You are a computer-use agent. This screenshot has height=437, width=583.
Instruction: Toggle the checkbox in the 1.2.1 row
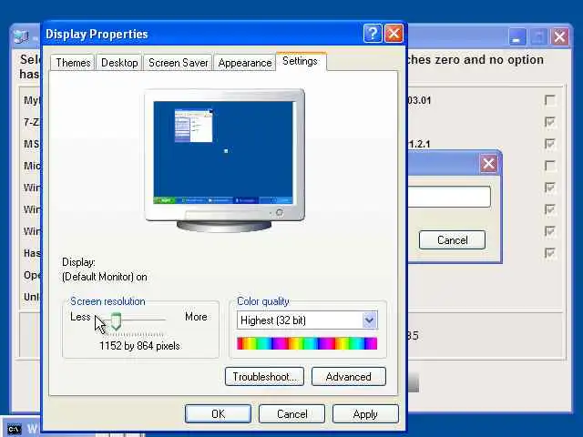click(x=550, y=144)
